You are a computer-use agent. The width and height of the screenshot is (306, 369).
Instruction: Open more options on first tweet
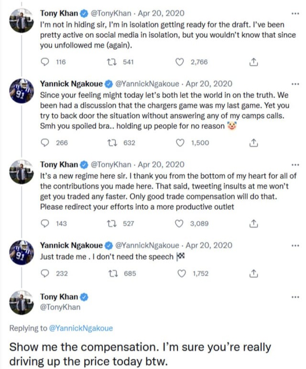pyautogui.click(x=295, y=13)
